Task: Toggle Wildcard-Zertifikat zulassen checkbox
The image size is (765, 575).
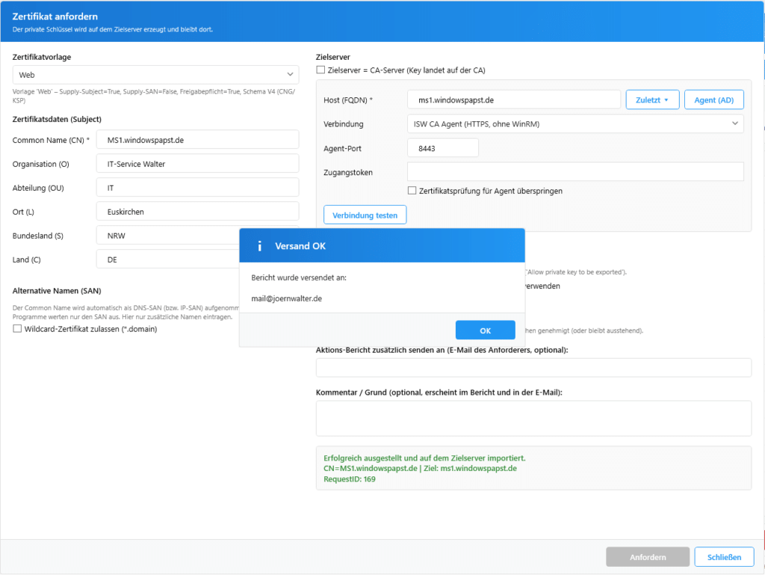Action: (18, 329)
